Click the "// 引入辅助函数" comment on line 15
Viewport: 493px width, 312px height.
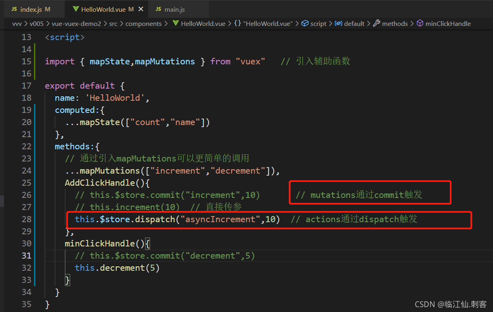point(315,62)
